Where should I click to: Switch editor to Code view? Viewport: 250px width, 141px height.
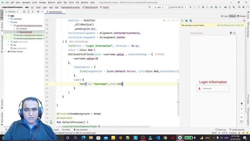tap(224, 16)
